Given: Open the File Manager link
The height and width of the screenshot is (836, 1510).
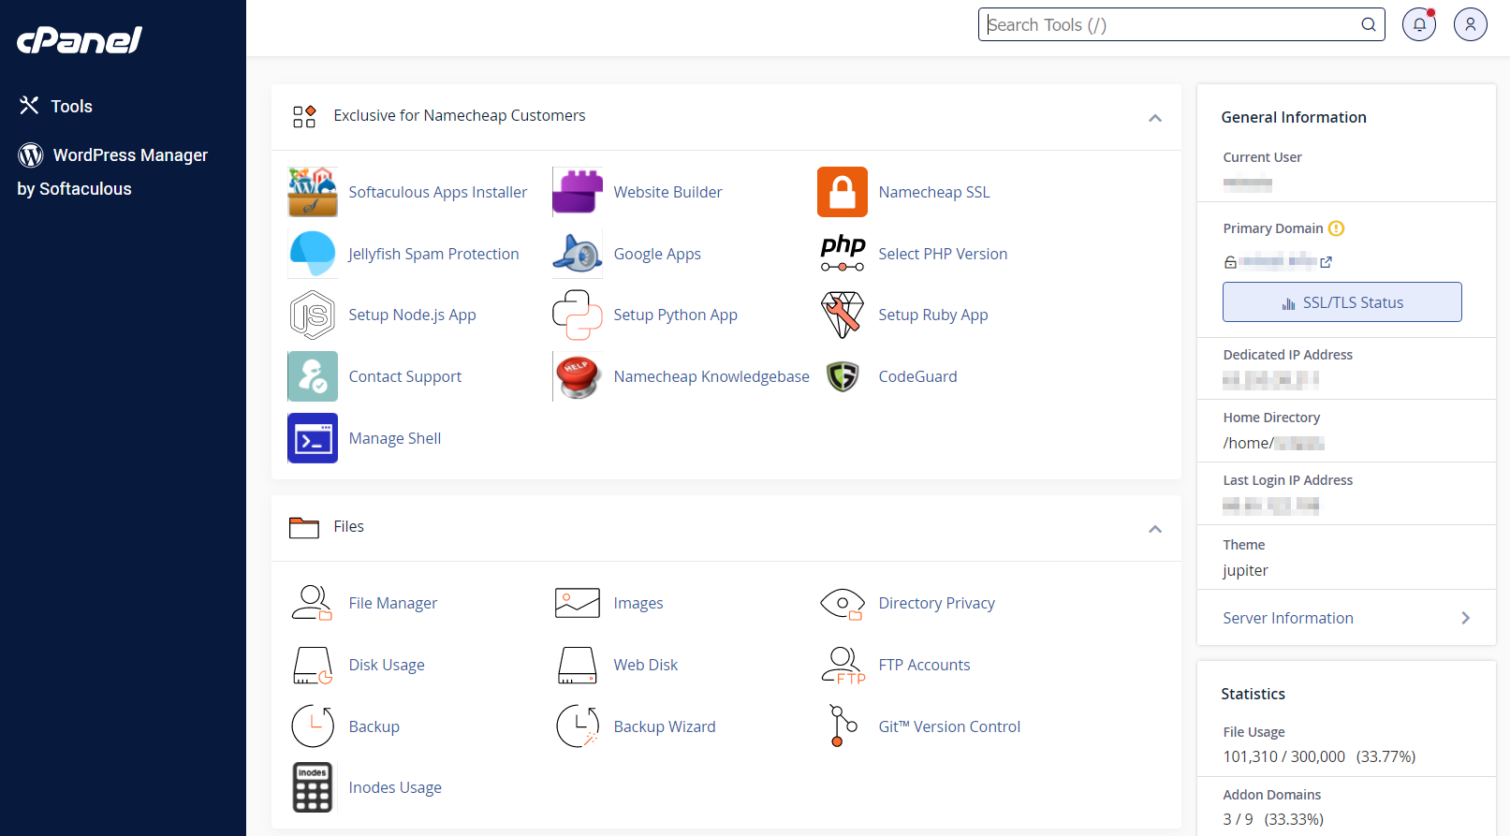Looking at the screenshot, I should point(392,604).
